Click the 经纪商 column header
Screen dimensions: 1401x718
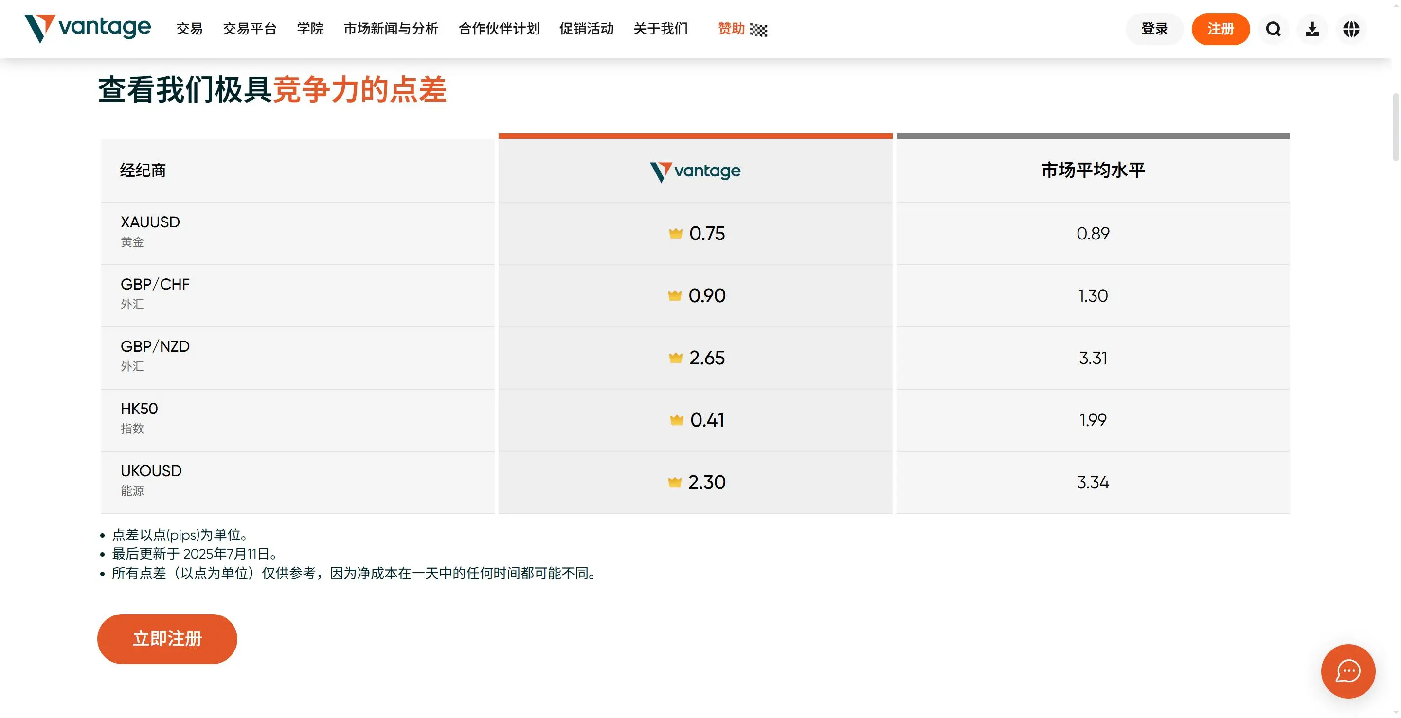coord(143,171)
